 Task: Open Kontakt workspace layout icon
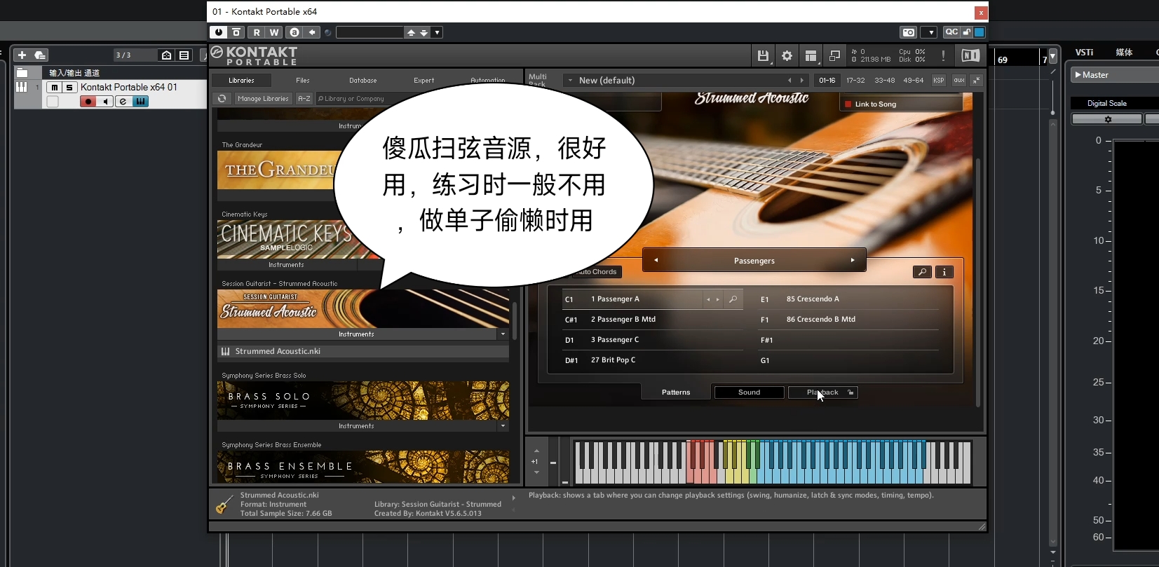(811, 55)
